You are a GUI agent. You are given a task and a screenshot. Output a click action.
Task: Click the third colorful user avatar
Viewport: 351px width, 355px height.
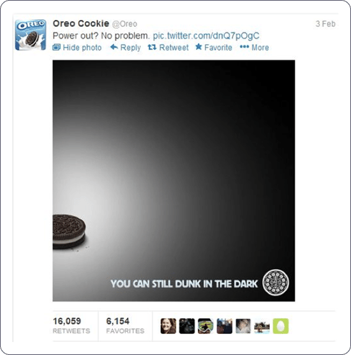point(205,326)
